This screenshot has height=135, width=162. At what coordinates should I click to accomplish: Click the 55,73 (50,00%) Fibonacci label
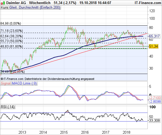tap(12, 41)
